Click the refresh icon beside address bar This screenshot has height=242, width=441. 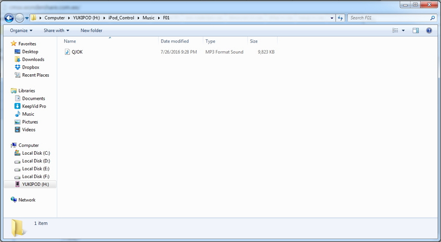coord(341,18)
